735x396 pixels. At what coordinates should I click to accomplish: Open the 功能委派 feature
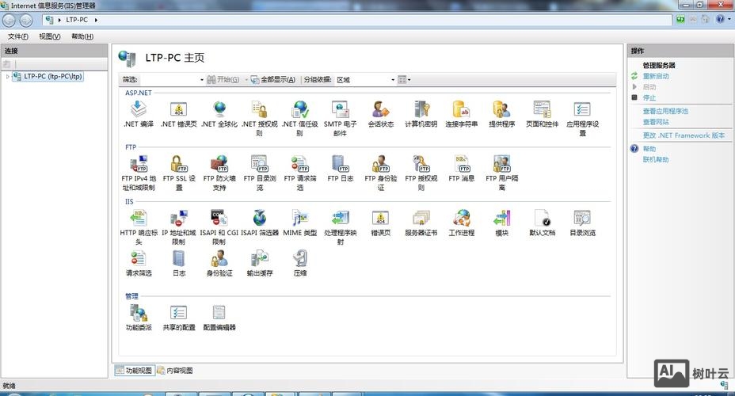(139, 318)
